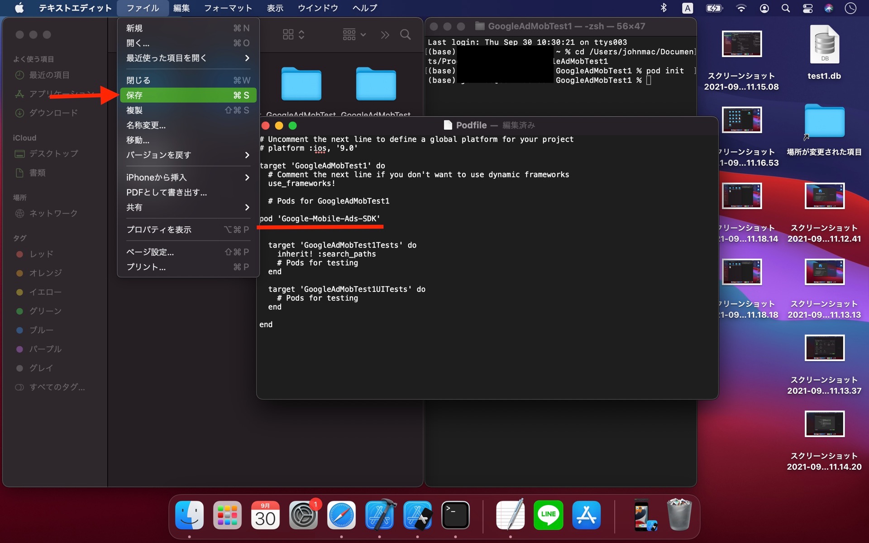
Task: Open the Trash in the Dock
Action: click(x=679, y=515)
